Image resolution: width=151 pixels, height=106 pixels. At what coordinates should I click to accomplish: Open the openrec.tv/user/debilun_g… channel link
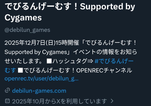(x=42, y=79)
